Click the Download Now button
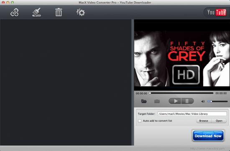 point(208,136)
